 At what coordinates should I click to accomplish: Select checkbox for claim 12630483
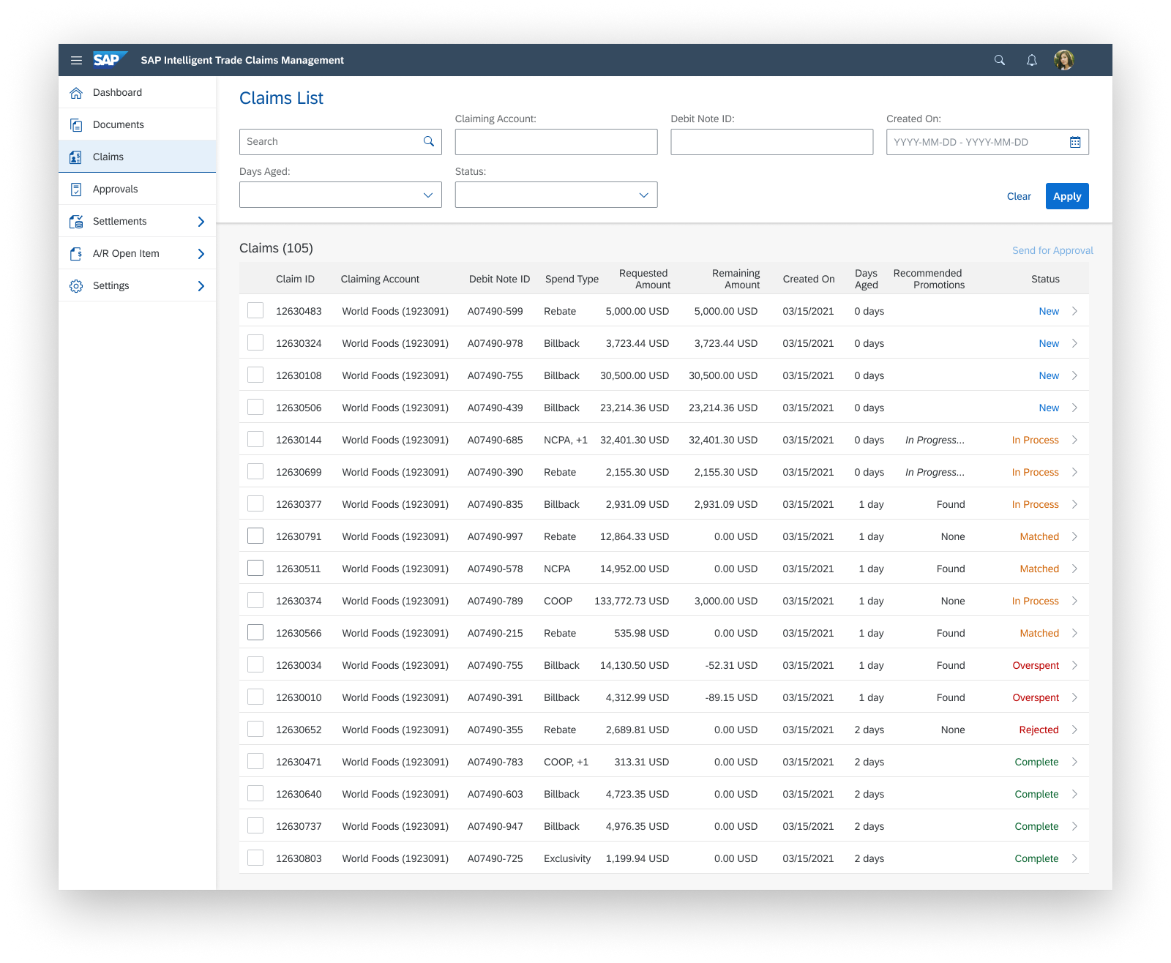point(255,310)
